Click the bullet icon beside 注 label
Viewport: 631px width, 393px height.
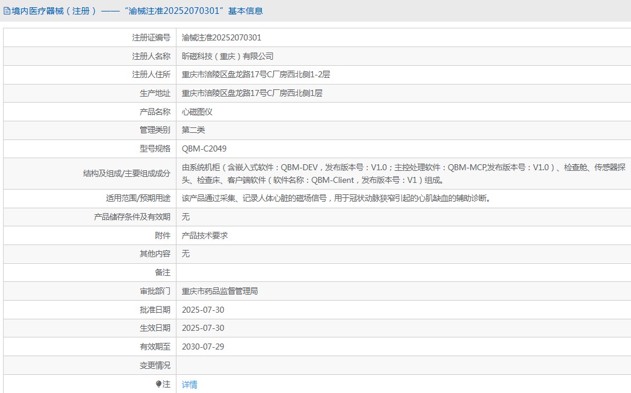pos(158,384)
